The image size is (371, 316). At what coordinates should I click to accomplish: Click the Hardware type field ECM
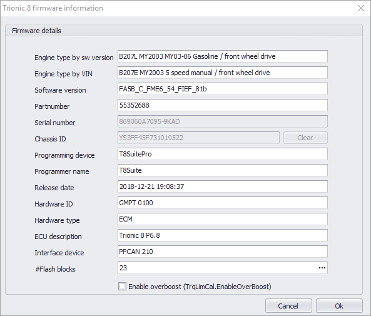[223, 219]
